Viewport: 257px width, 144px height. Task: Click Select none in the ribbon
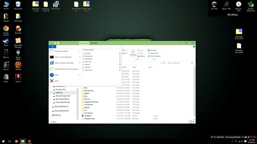pyautogui.click(x=153, y=53)
